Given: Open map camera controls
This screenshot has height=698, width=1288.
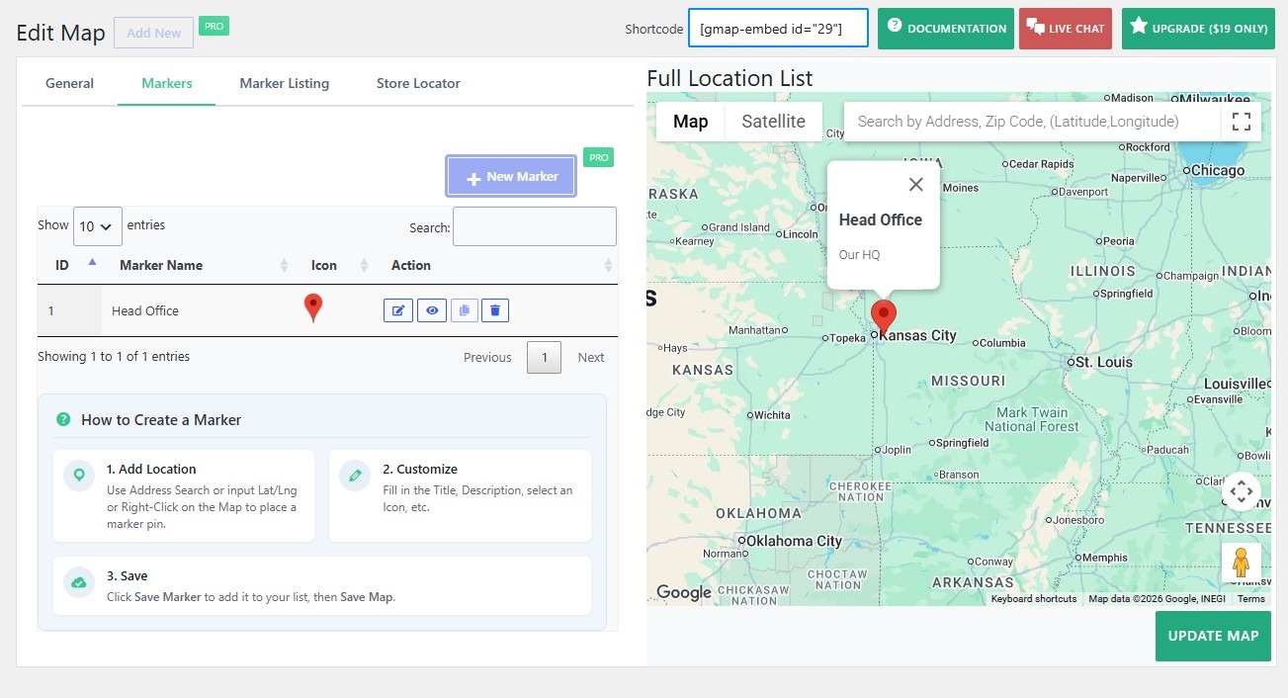Looking at the screenshot, I should click(x=1242, y=491).
